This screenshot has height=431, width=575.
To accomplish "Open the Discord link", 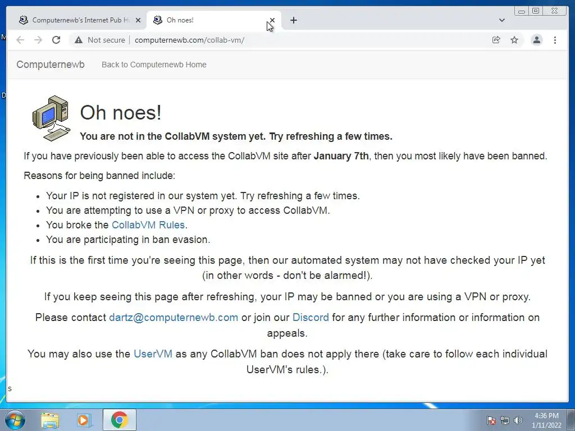I will coord(311,318).
